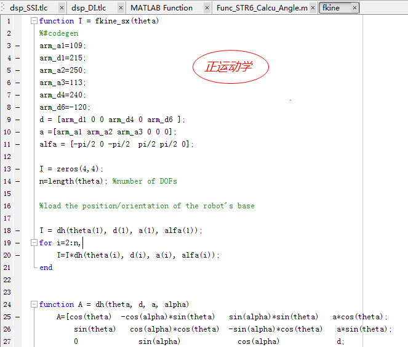Toggle breakpoint at line 13 dash
Screen dimensions: 408x347
click(x=17, y=169)
